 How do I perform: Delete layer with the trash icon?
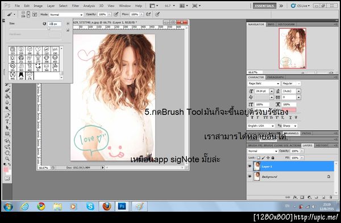(331, 197)
